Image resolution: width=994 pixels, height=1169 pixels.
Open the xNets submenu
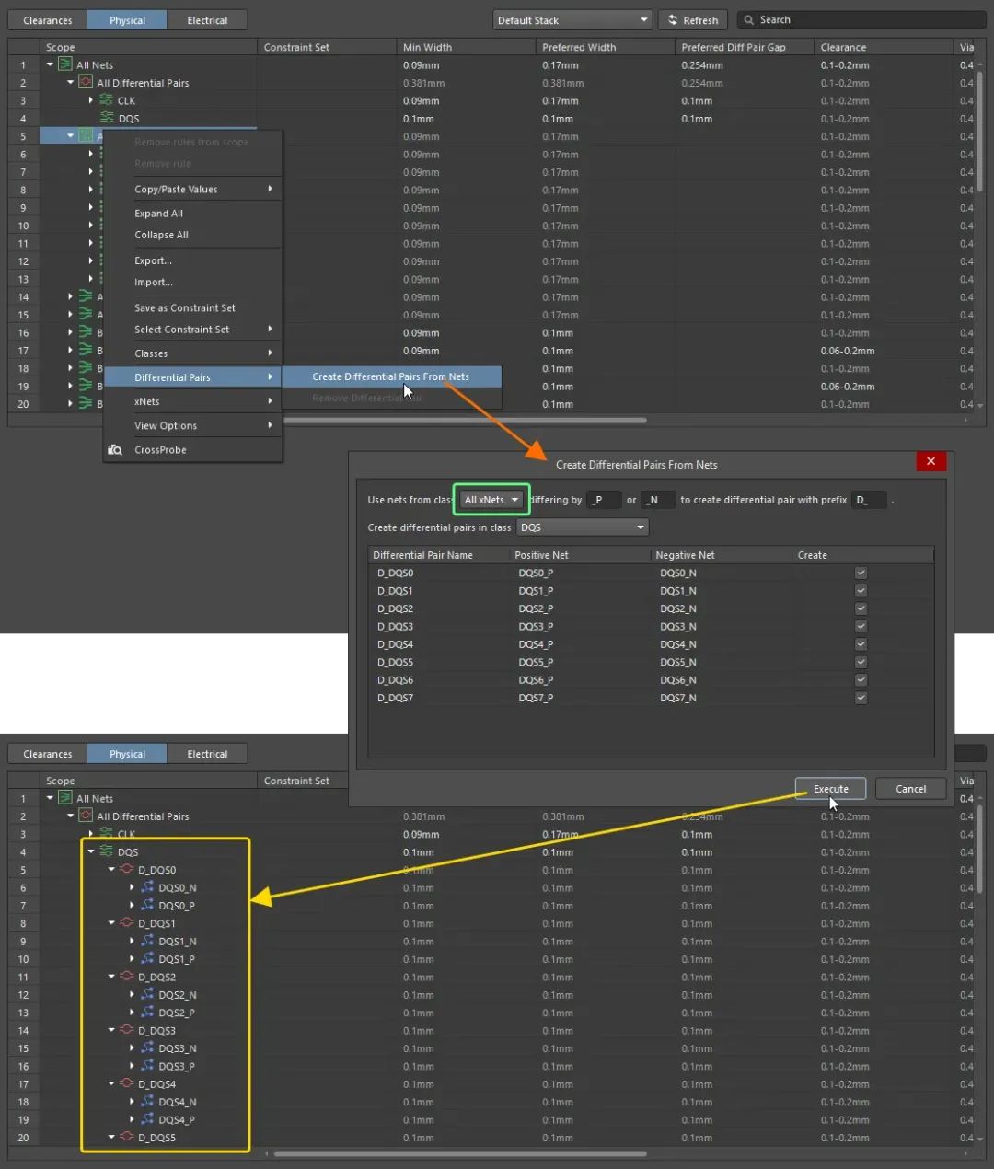click(x=192, y=401)
